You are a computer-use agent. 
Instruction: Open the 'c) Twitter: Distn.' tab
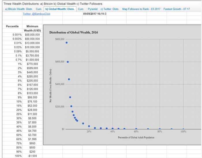tap(110, 9)
